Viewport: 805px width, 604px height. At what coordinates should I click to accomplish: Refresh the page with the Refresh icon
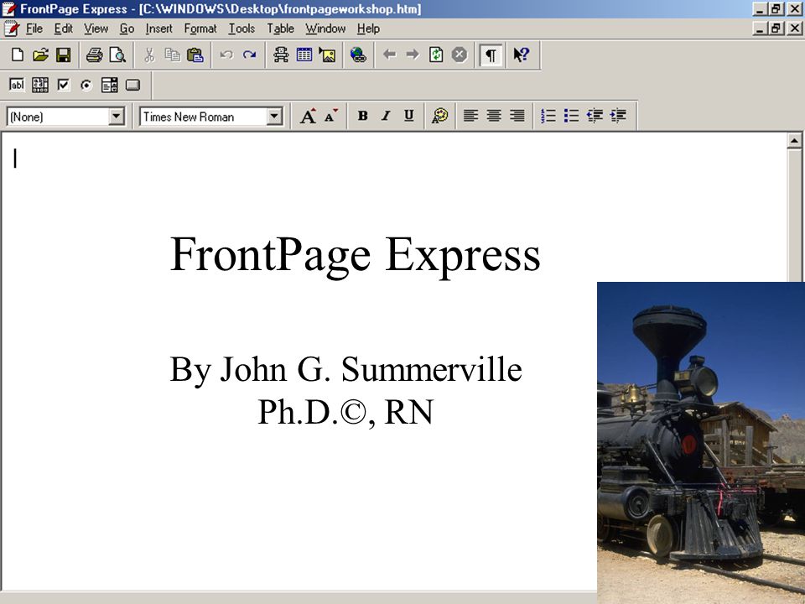point(436,55)
